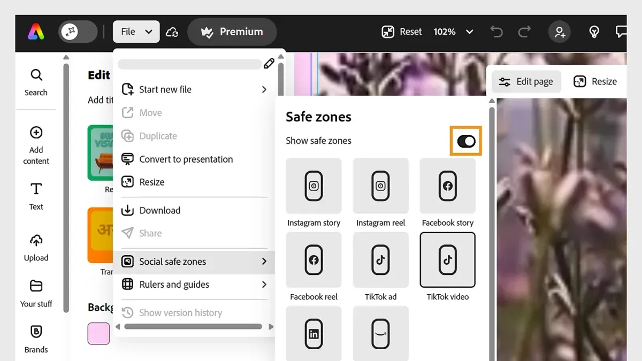Choose Share in the File menu
Screen dimensions: 642x361
[x=194, y=233]
